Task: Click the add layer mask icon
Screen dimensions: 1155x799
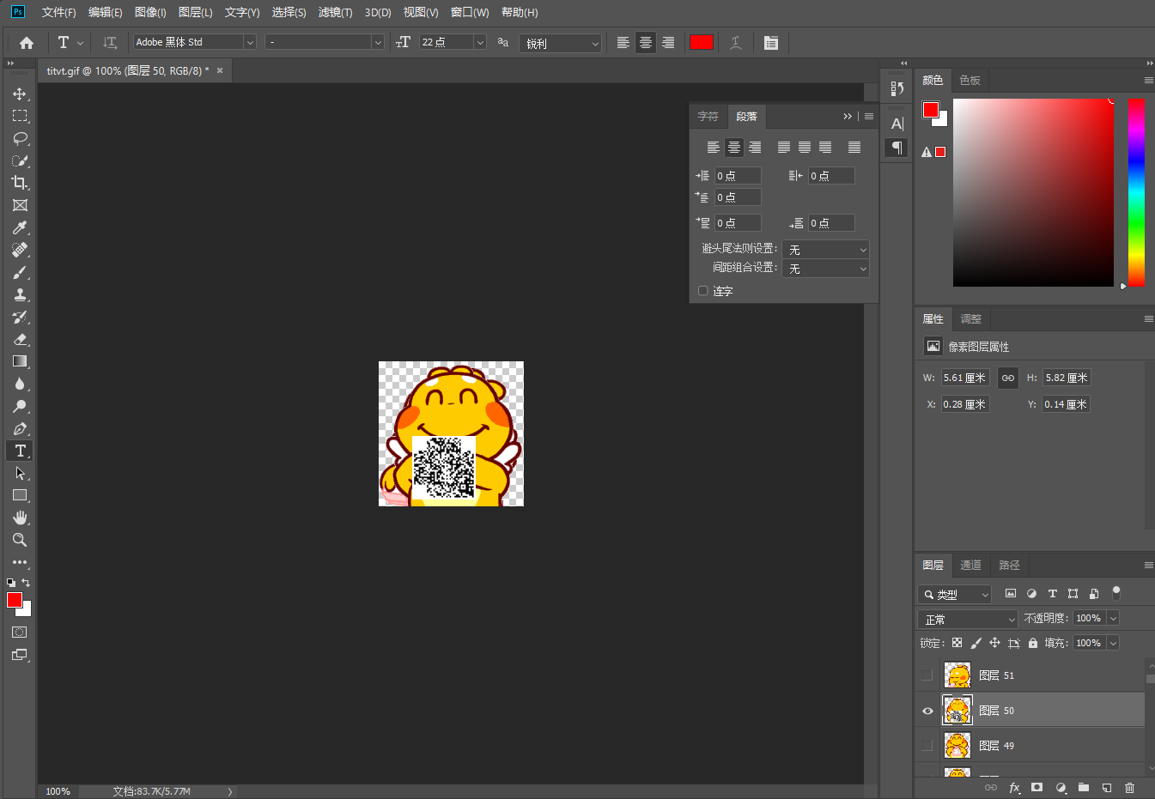Action: [1036, 787]
